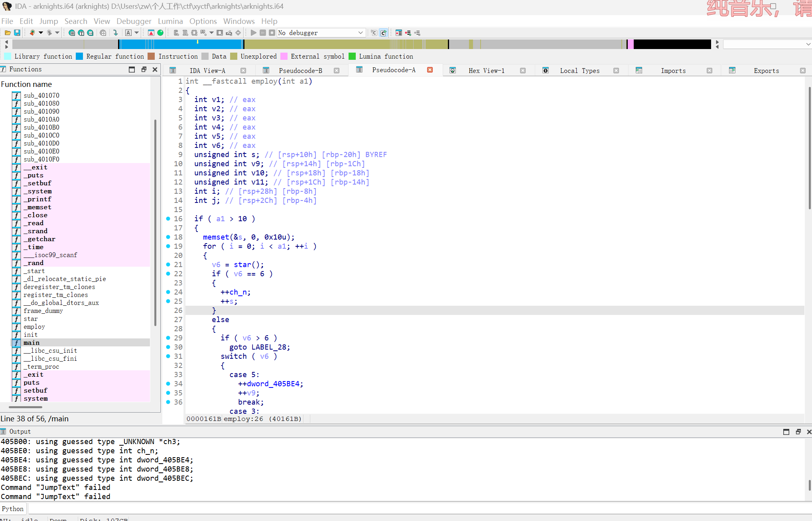This screenshot has height=521, width=812.
Task: Open dropdown arrow next to text 'A' icon
Action: click(137, 33)
